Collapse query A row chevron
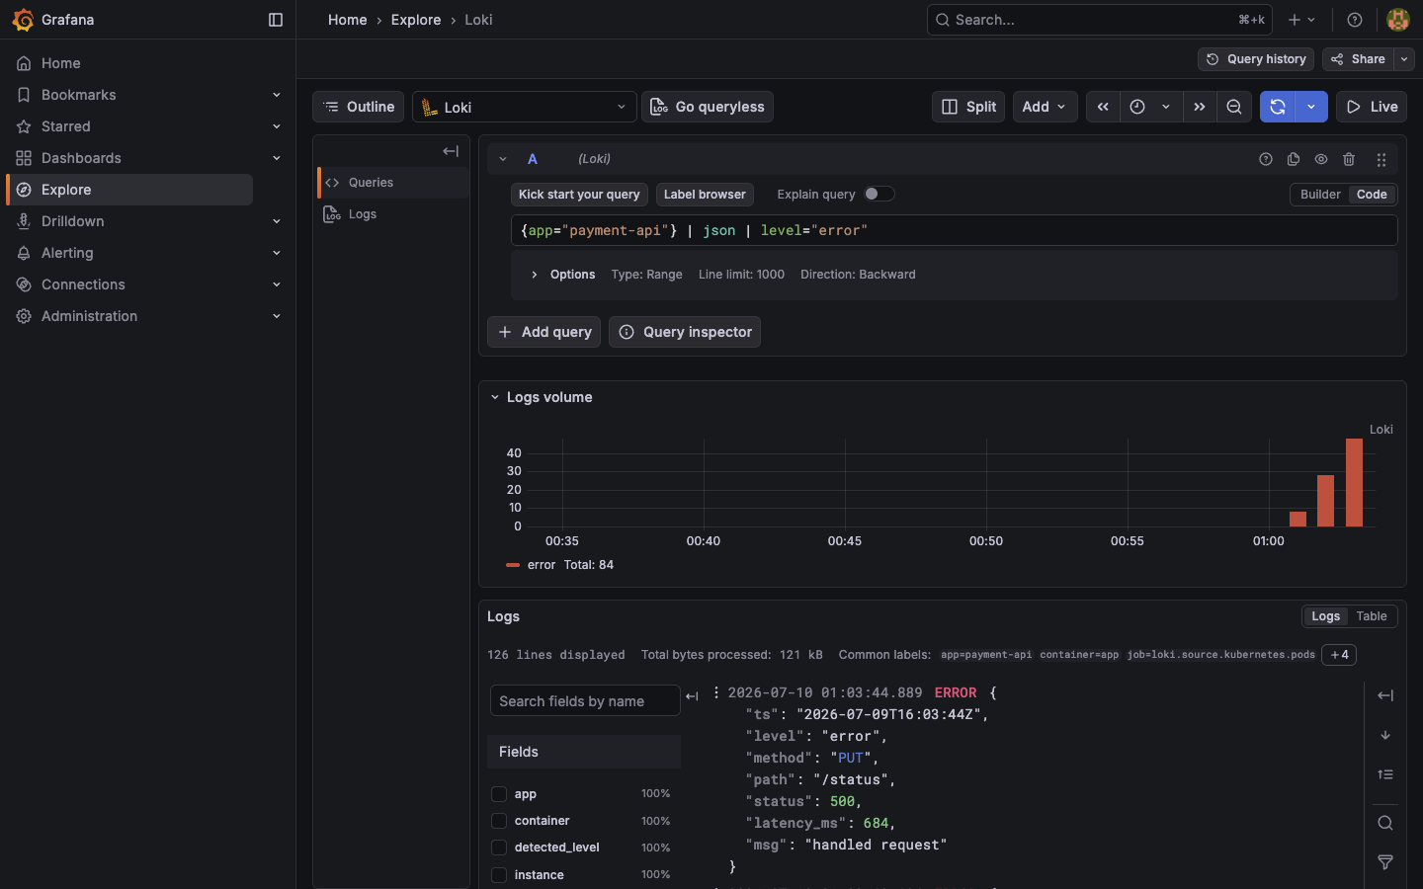The width and height of the screenshot is (1423, 889). (x=503, y=159)
